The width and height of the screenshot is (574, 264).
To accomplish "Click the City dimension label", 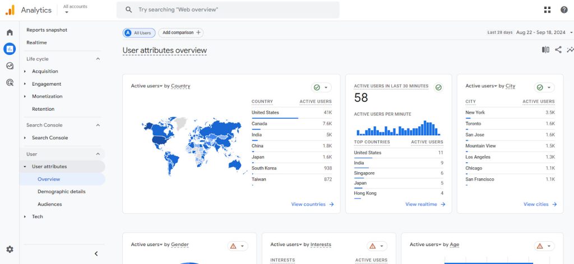I will coord(510,86).
